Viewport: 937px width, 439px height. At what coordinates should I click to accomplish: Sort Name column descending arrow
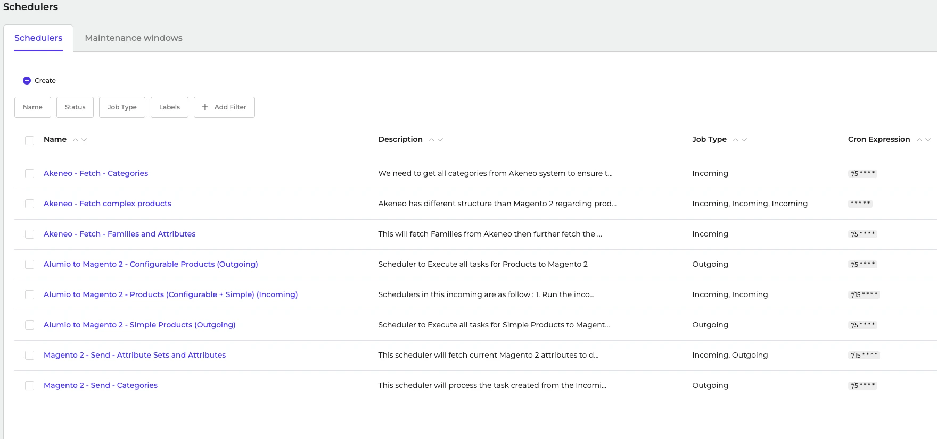pos(84,140)
